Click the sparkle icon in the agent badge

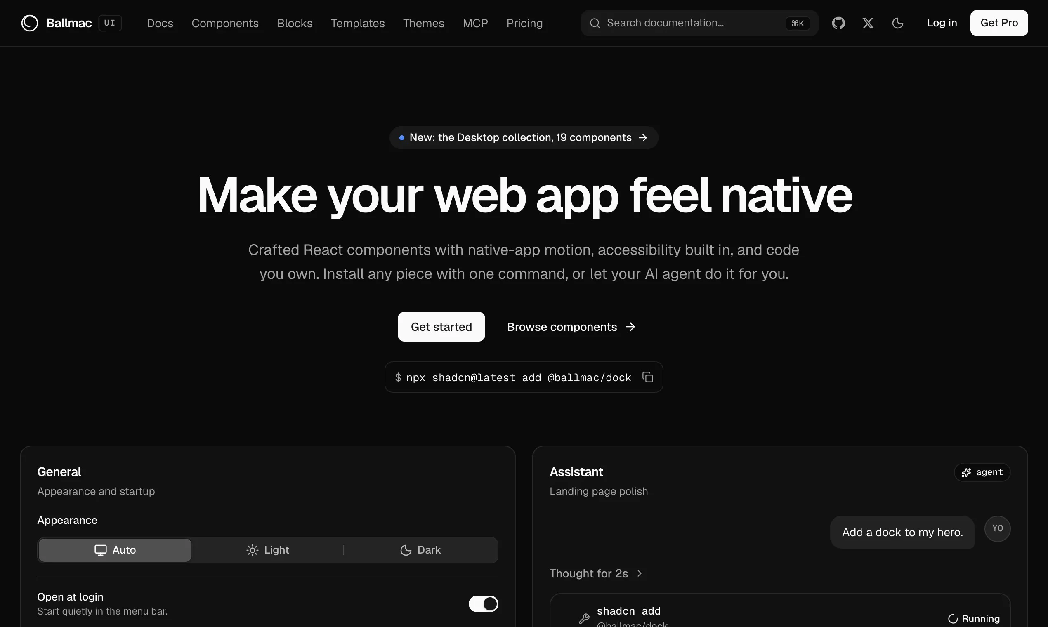(x=966, y=472)
